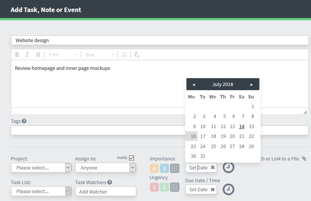The width and height of the screenshot is (311, 201).
Task: Click the Tags input field
Action: pyautogui.click(x=160, y=130)
